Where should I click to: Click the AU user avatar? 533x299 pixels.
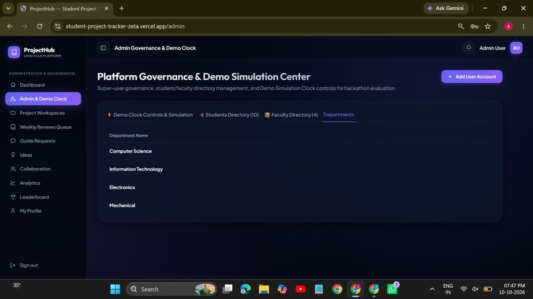click(x=516, y=48)
